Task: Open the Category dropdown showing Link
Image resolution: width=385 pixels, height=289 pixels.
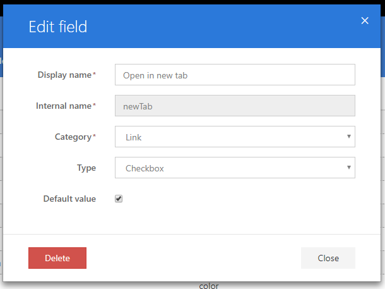Action: (235, 137)
